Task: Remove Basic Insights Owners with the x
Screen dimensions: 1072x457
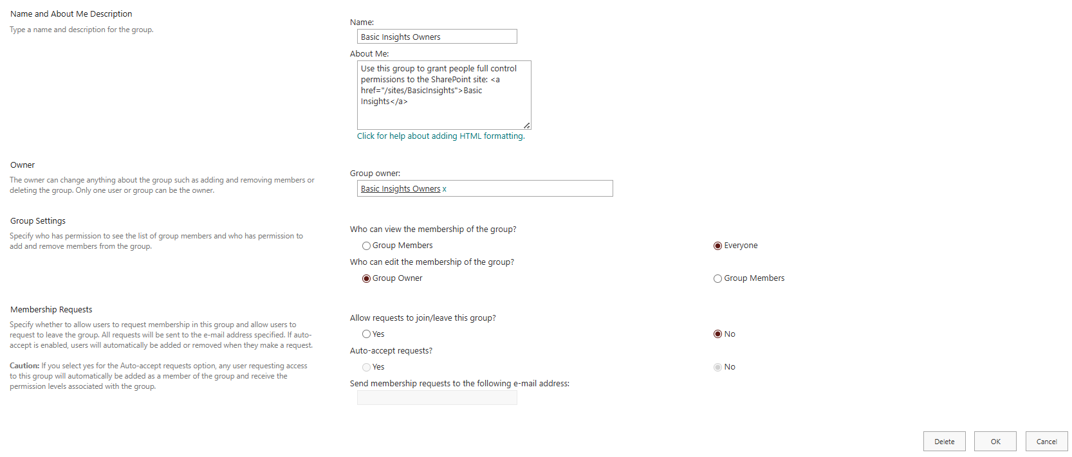Action: pos(445,189)
